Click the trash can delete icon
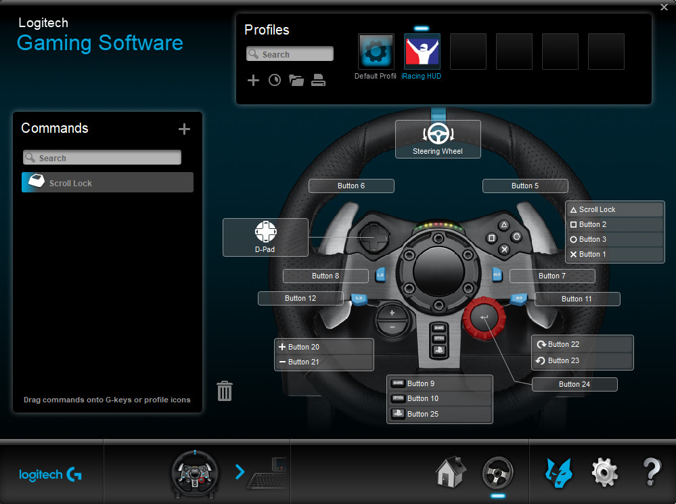676x504 pixels. click(x=225, y=391)
